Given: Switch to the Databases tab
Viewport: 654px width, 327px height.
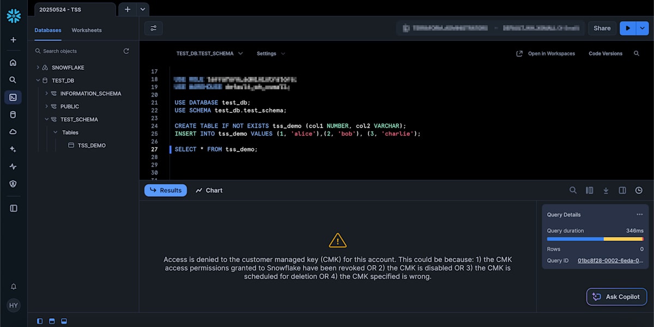Looking at the screenshot, I should [x=48, y=30].
